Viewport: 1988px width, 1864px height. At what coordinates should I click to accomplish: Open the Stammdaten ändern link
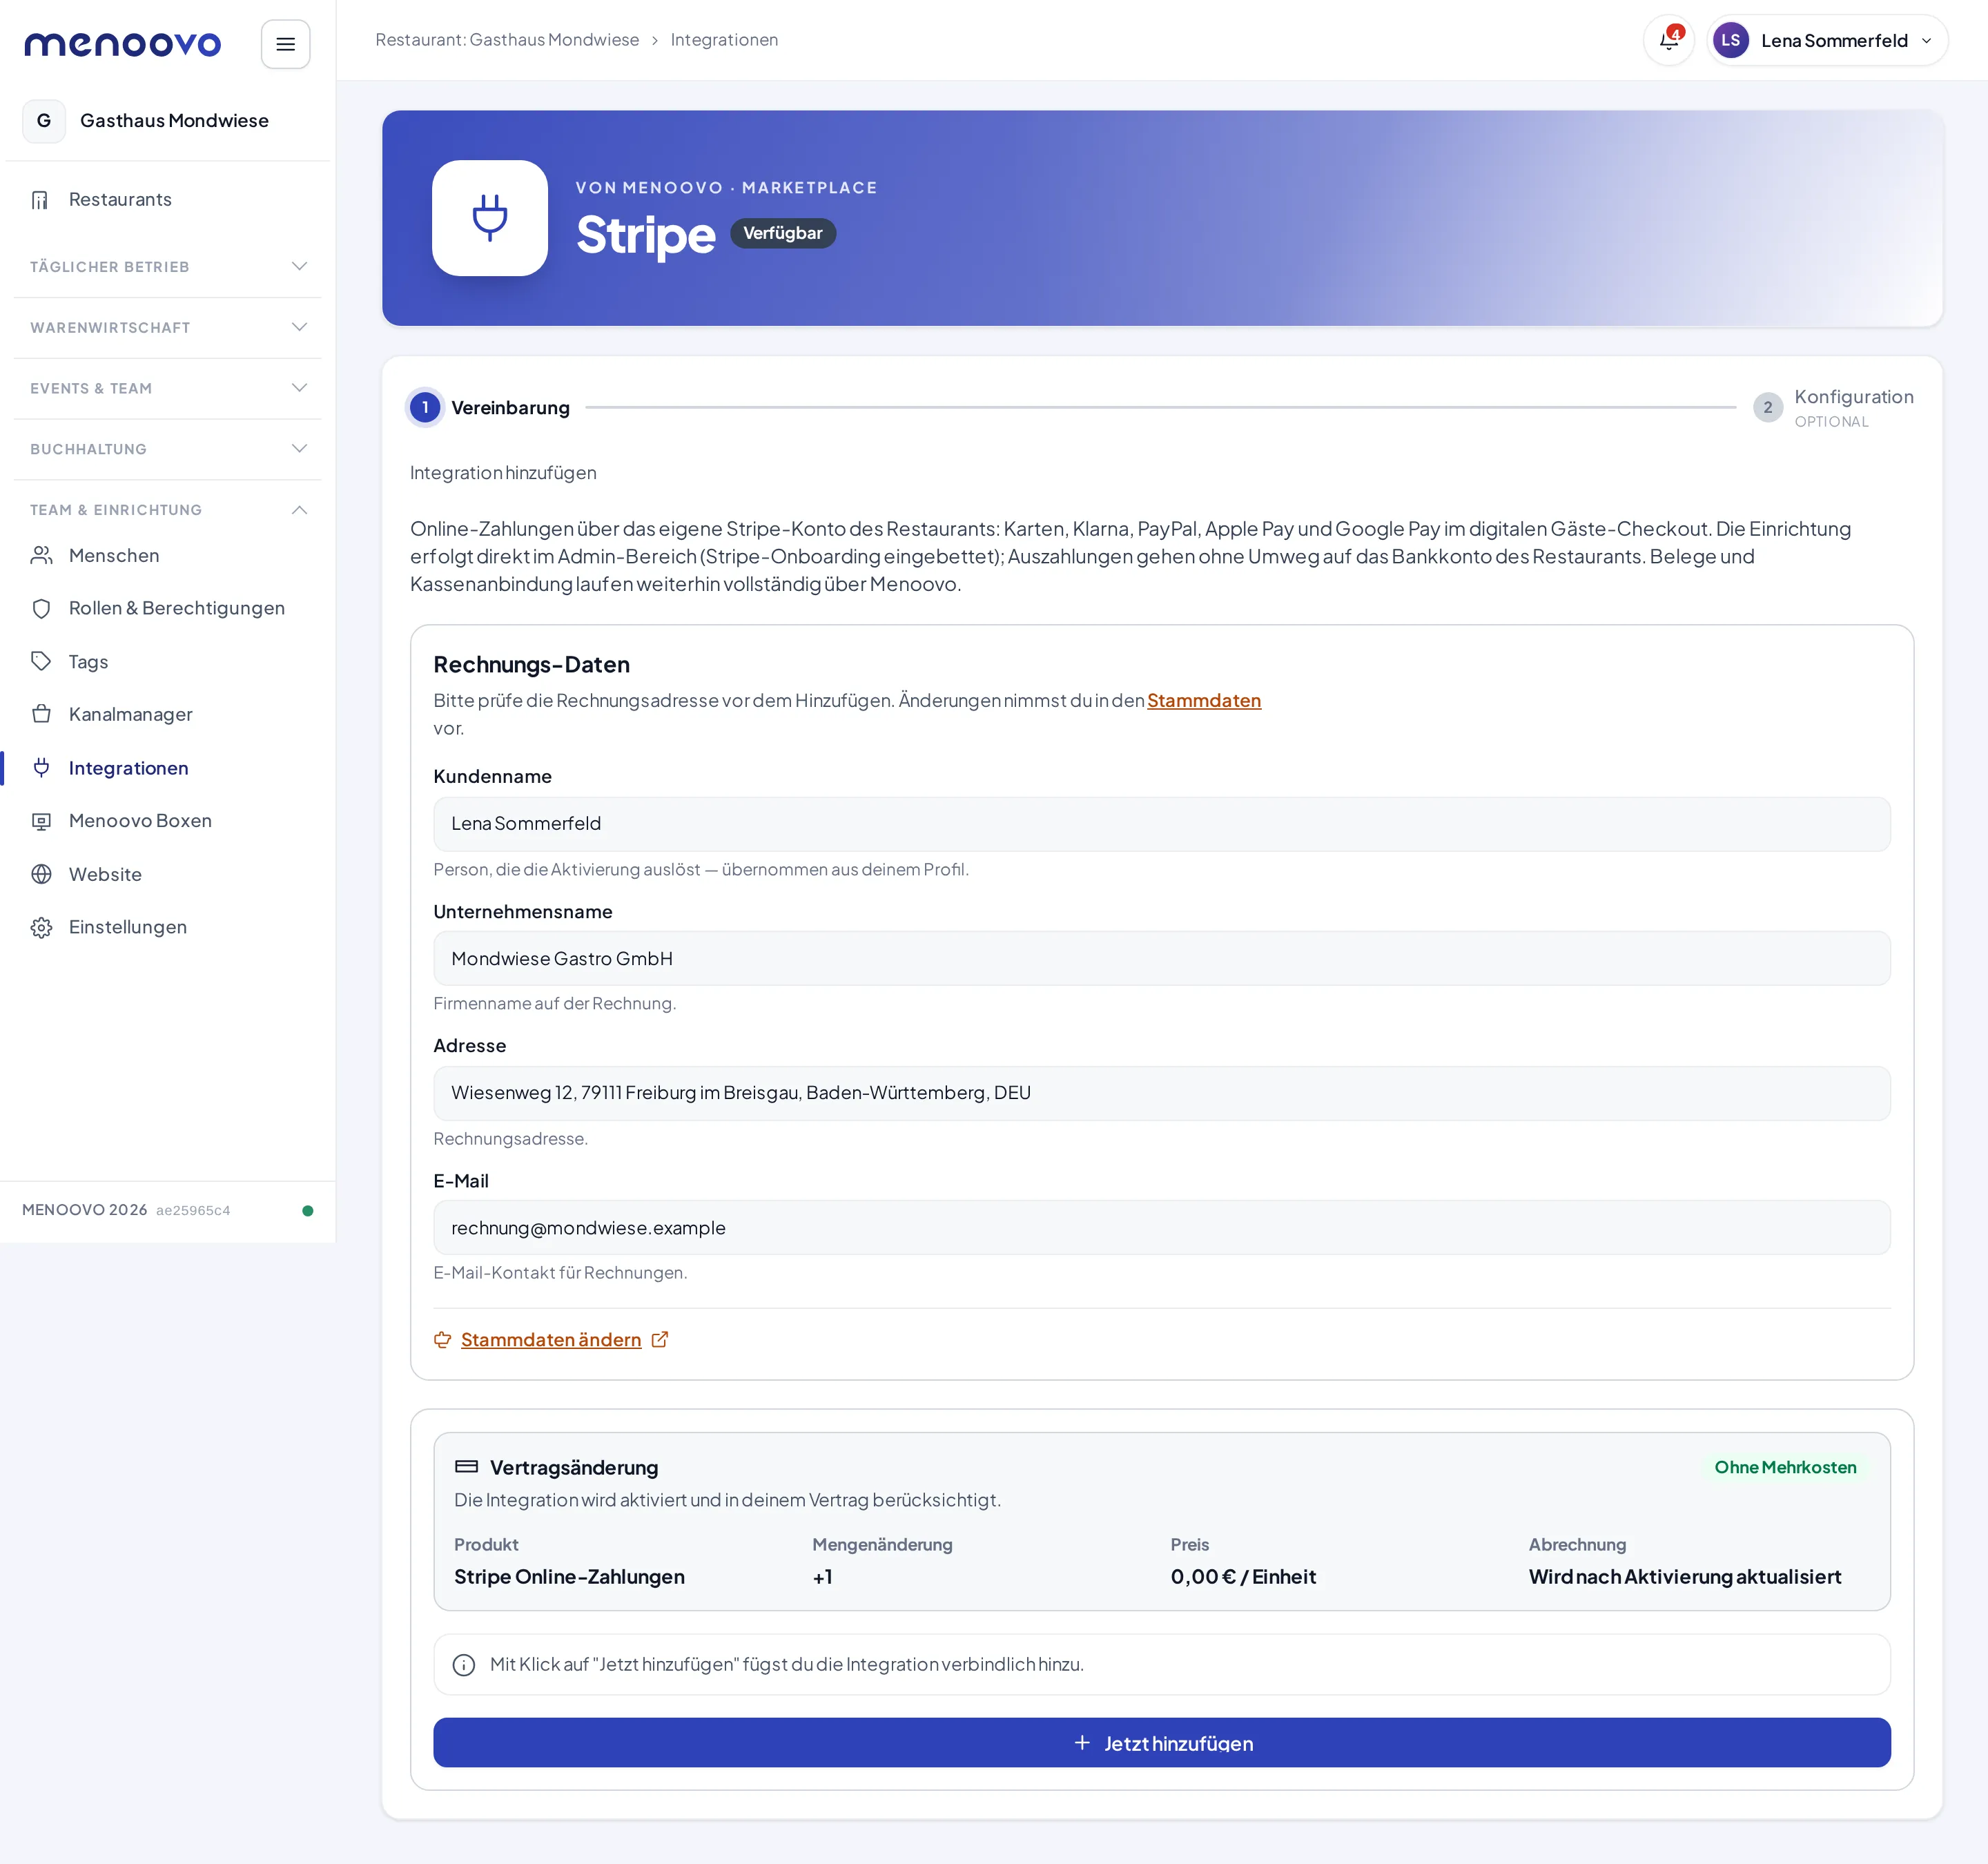click(x=551, y=1340)
